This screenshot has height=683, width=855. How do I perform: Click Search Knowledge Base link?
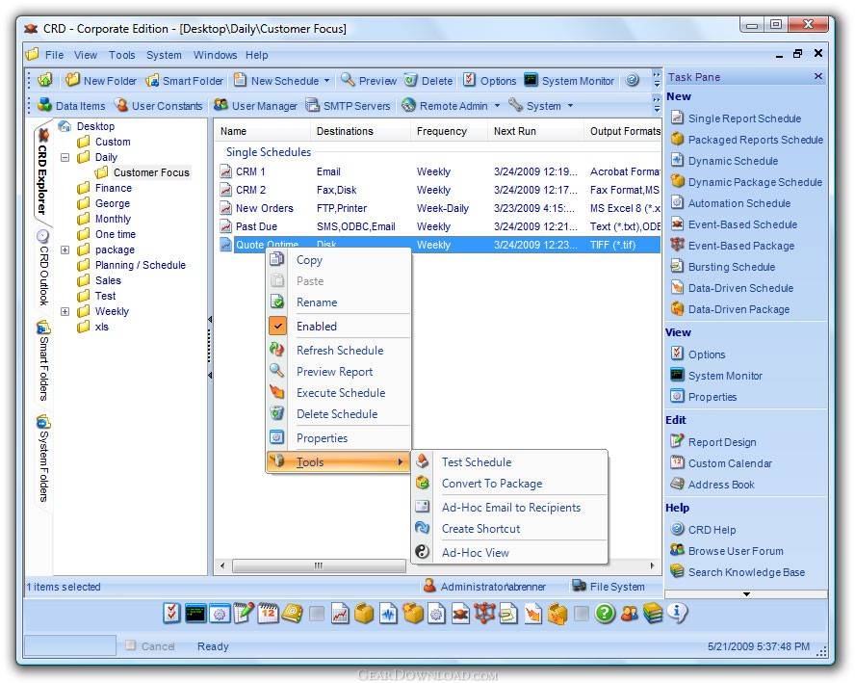738,572
